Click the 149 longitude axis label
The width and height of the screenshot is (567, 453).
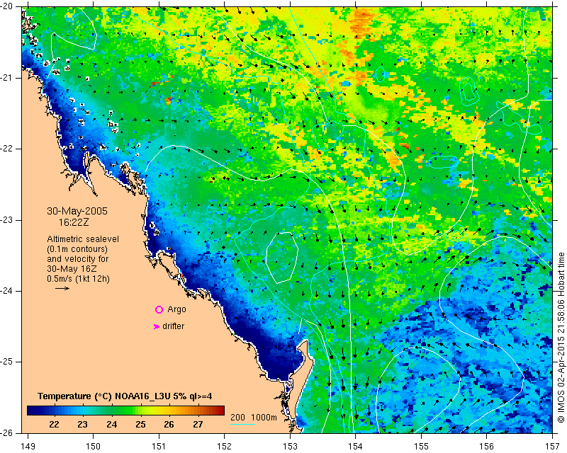(28, 446)
